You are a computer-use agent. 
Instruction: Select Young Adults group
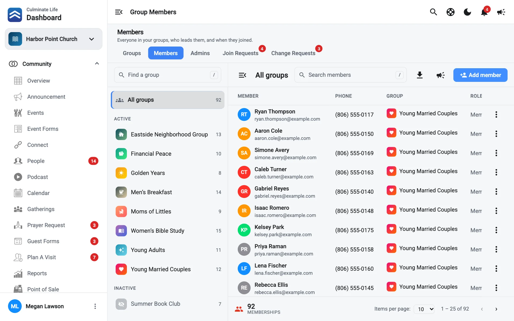pos(168,250)
